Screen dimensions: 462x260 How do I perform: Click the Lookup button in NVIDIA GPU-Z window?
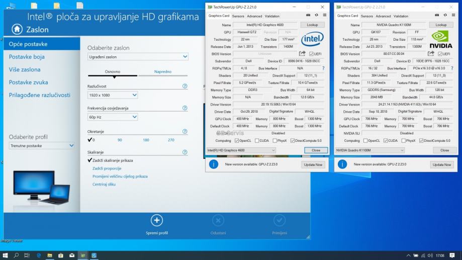point(441,25)
